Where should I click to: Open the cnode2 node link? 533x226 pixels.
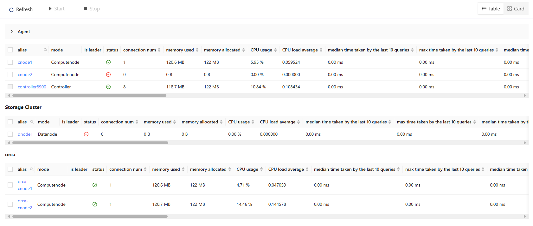coord(25,74)
